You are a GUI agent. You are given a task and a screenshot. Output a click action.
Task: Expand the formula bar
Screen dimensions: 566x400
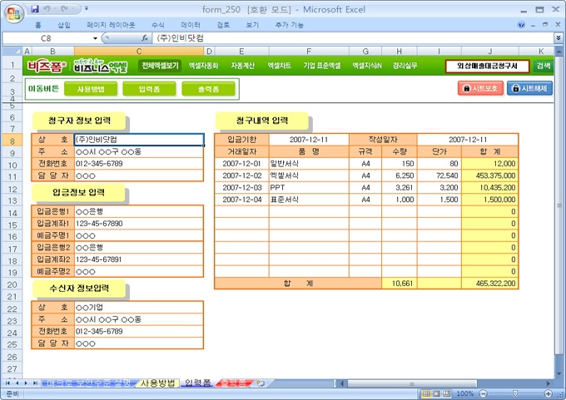coord(559,38)
